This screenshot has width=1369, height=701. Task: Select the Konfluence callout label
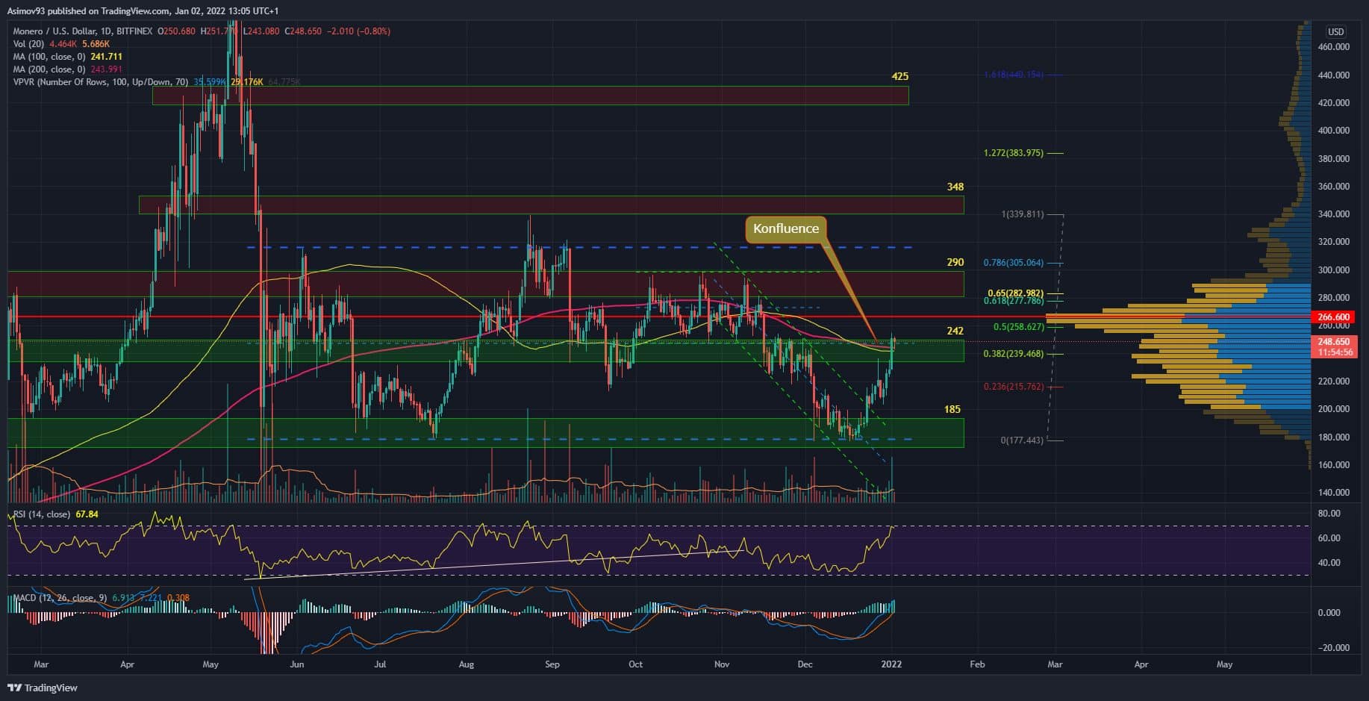tap(786, 229)
